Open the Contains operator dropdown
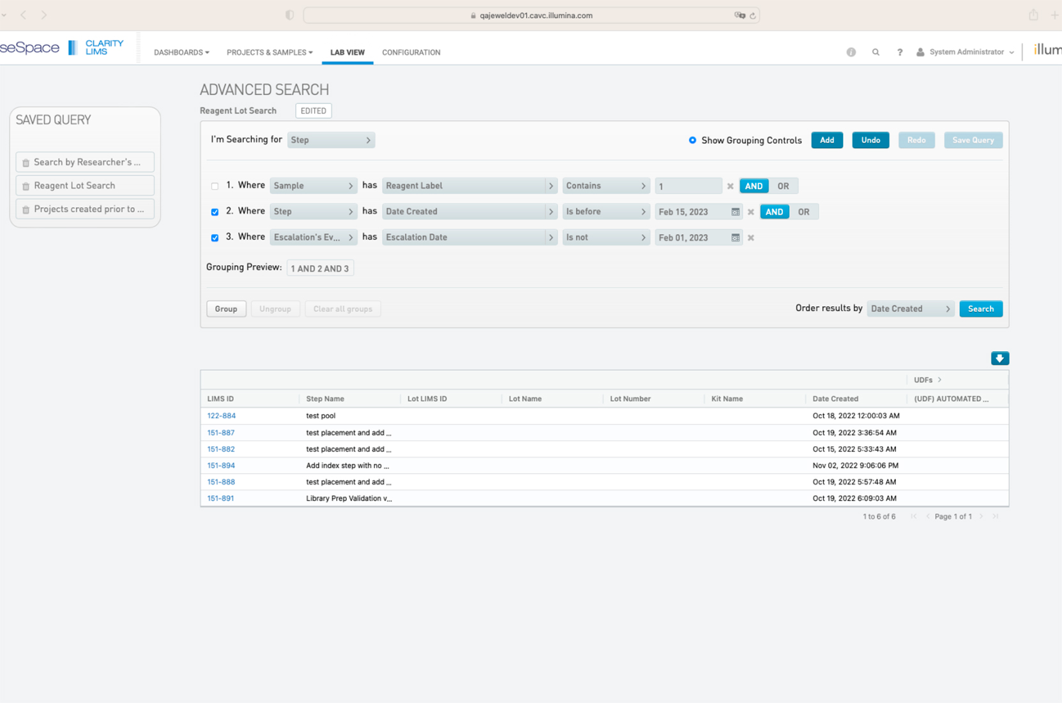 (x=605, y=186)
